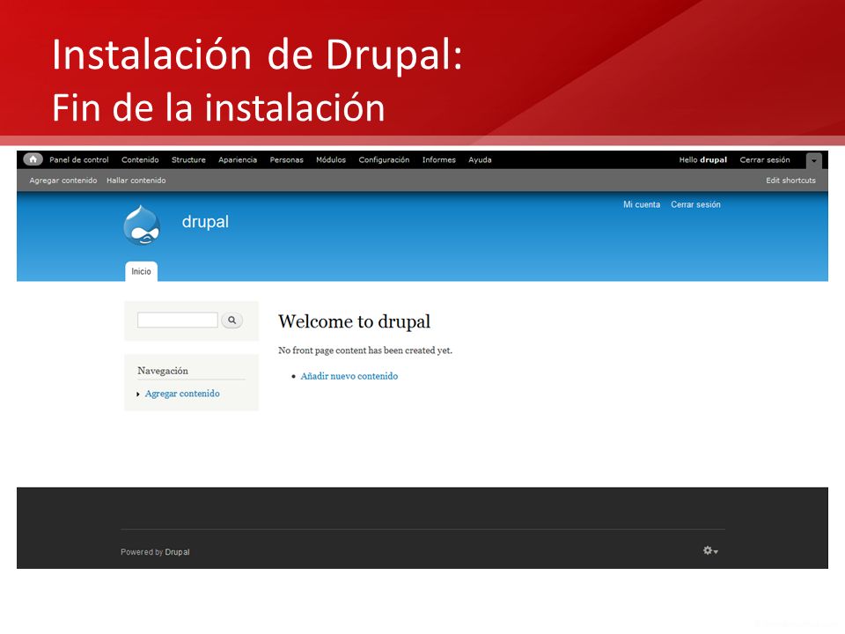Open the Apariencia admin menu
This screenshot has width=845, height=634.
click(x=238, y=160)
